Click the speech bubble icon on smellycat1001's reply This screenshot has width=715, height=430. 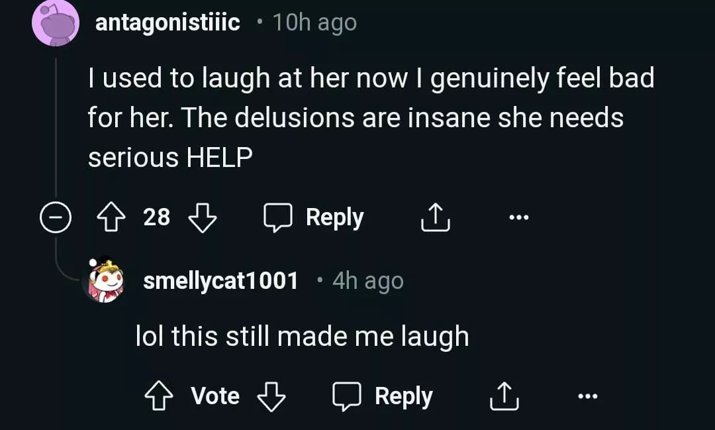pos(346,396)
